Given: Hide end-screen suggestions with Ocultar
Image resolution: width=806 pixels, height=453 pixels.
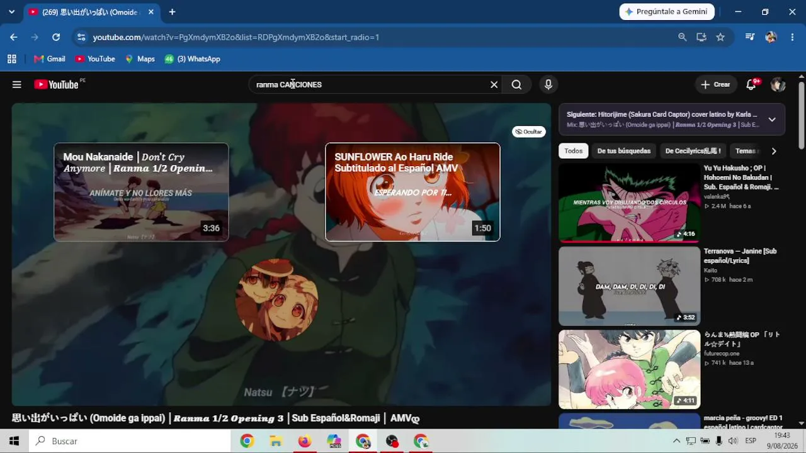Looking at the screenshot, I should click(529, 131).
